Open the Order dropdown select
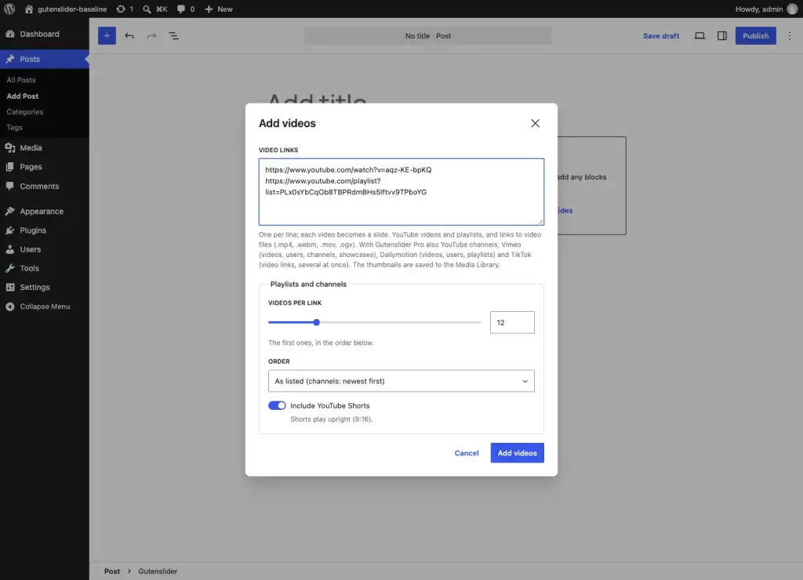803x580 pixels. (401, 381)
